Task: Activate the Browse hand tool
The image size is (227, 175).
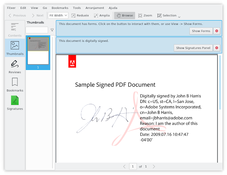Action: [x=124, y=16]
